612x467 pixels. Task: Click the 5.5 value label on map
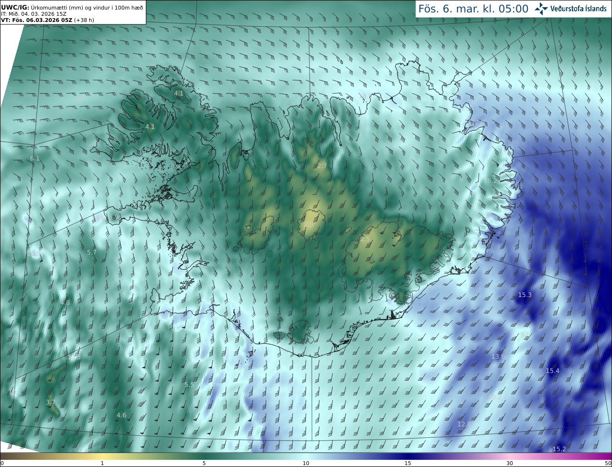tap(189, 385)
